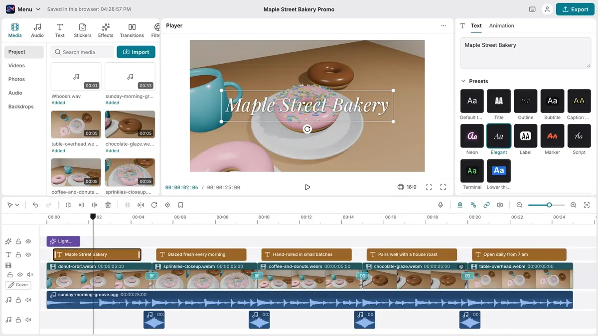Mirror the clip with the flip icon
Viewport: 598px width, 336px height.
(x=141, y=205)
